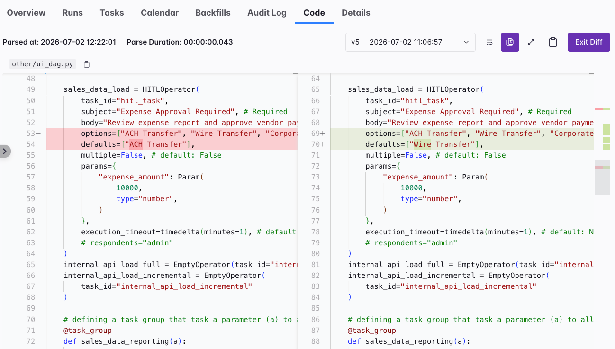Click '# respondents="admin"' on left line 63
The image size is (615, 349).
pyautogui.click(x=127, y=243)
